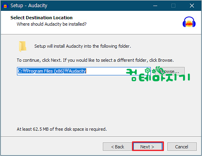The height and width of the screenshot is (156, 202).
Task: Click the disabled maximize button
Action: click(173, 6)
